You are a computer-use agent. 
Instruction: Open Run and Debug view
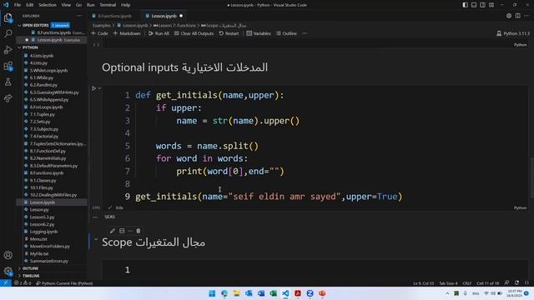[x=8, y=50]
